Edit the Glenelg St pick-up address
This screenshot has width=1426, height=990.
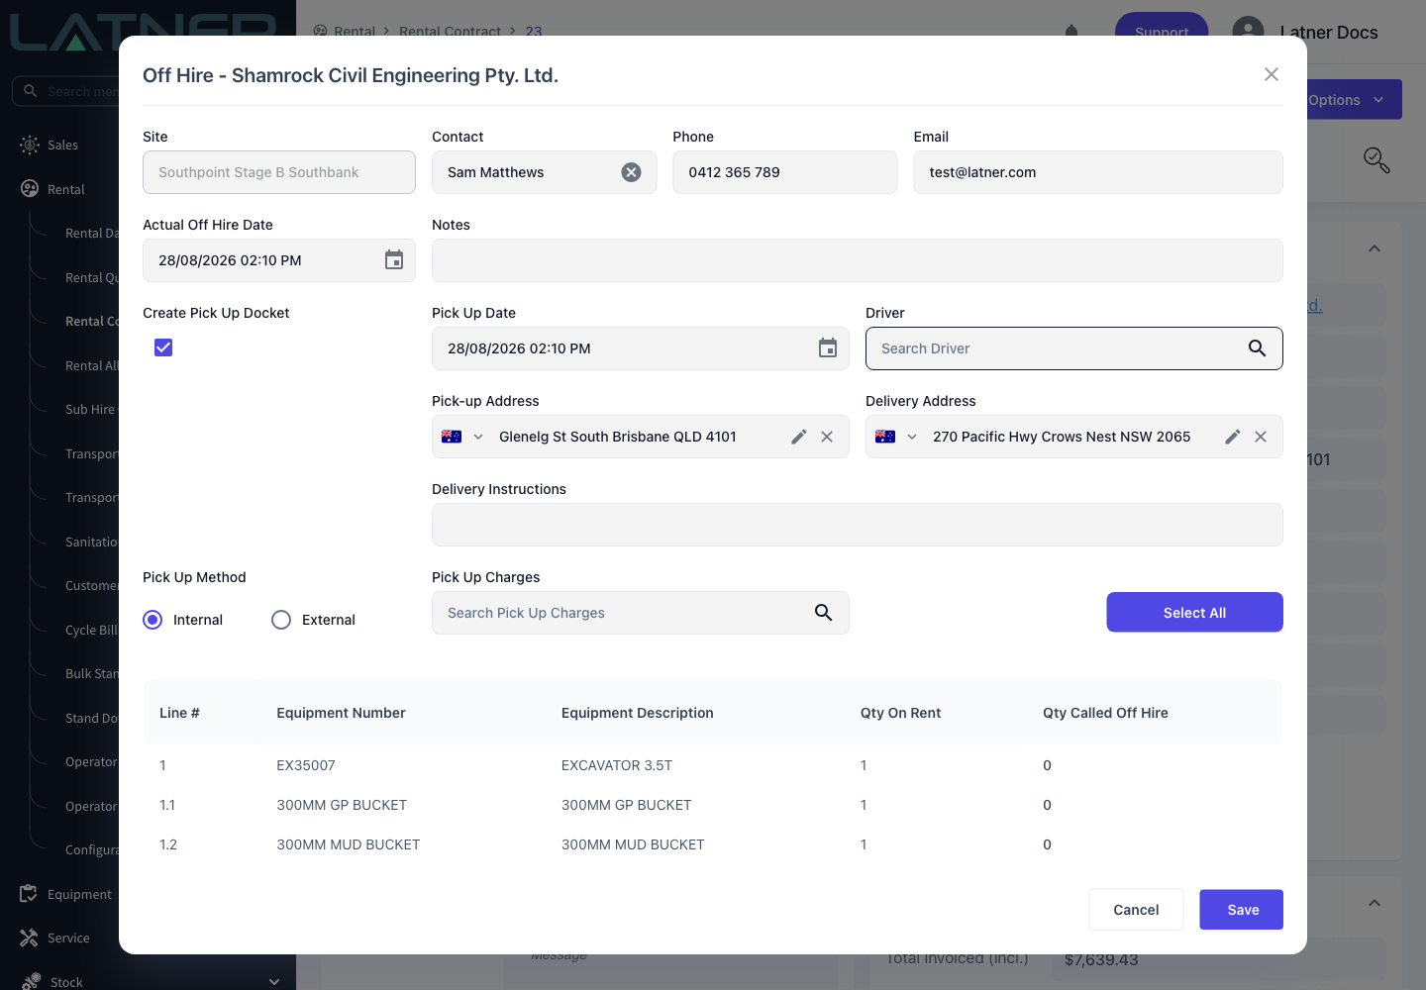799,437
